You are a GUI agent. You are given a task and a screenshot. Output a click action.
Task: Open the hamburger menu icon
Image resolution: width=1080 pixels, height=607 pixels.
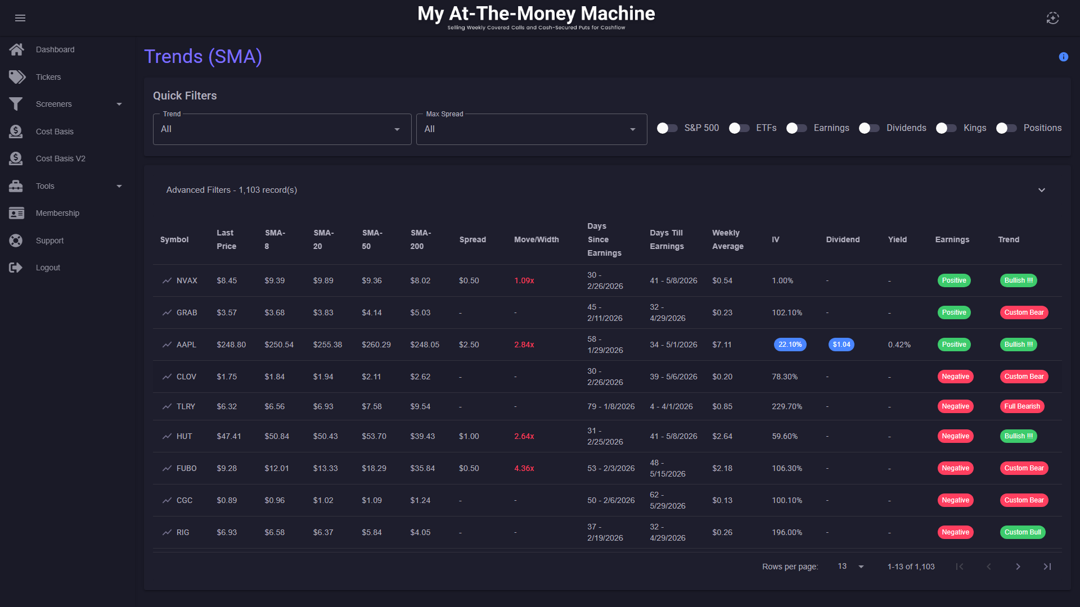(20, 18)
